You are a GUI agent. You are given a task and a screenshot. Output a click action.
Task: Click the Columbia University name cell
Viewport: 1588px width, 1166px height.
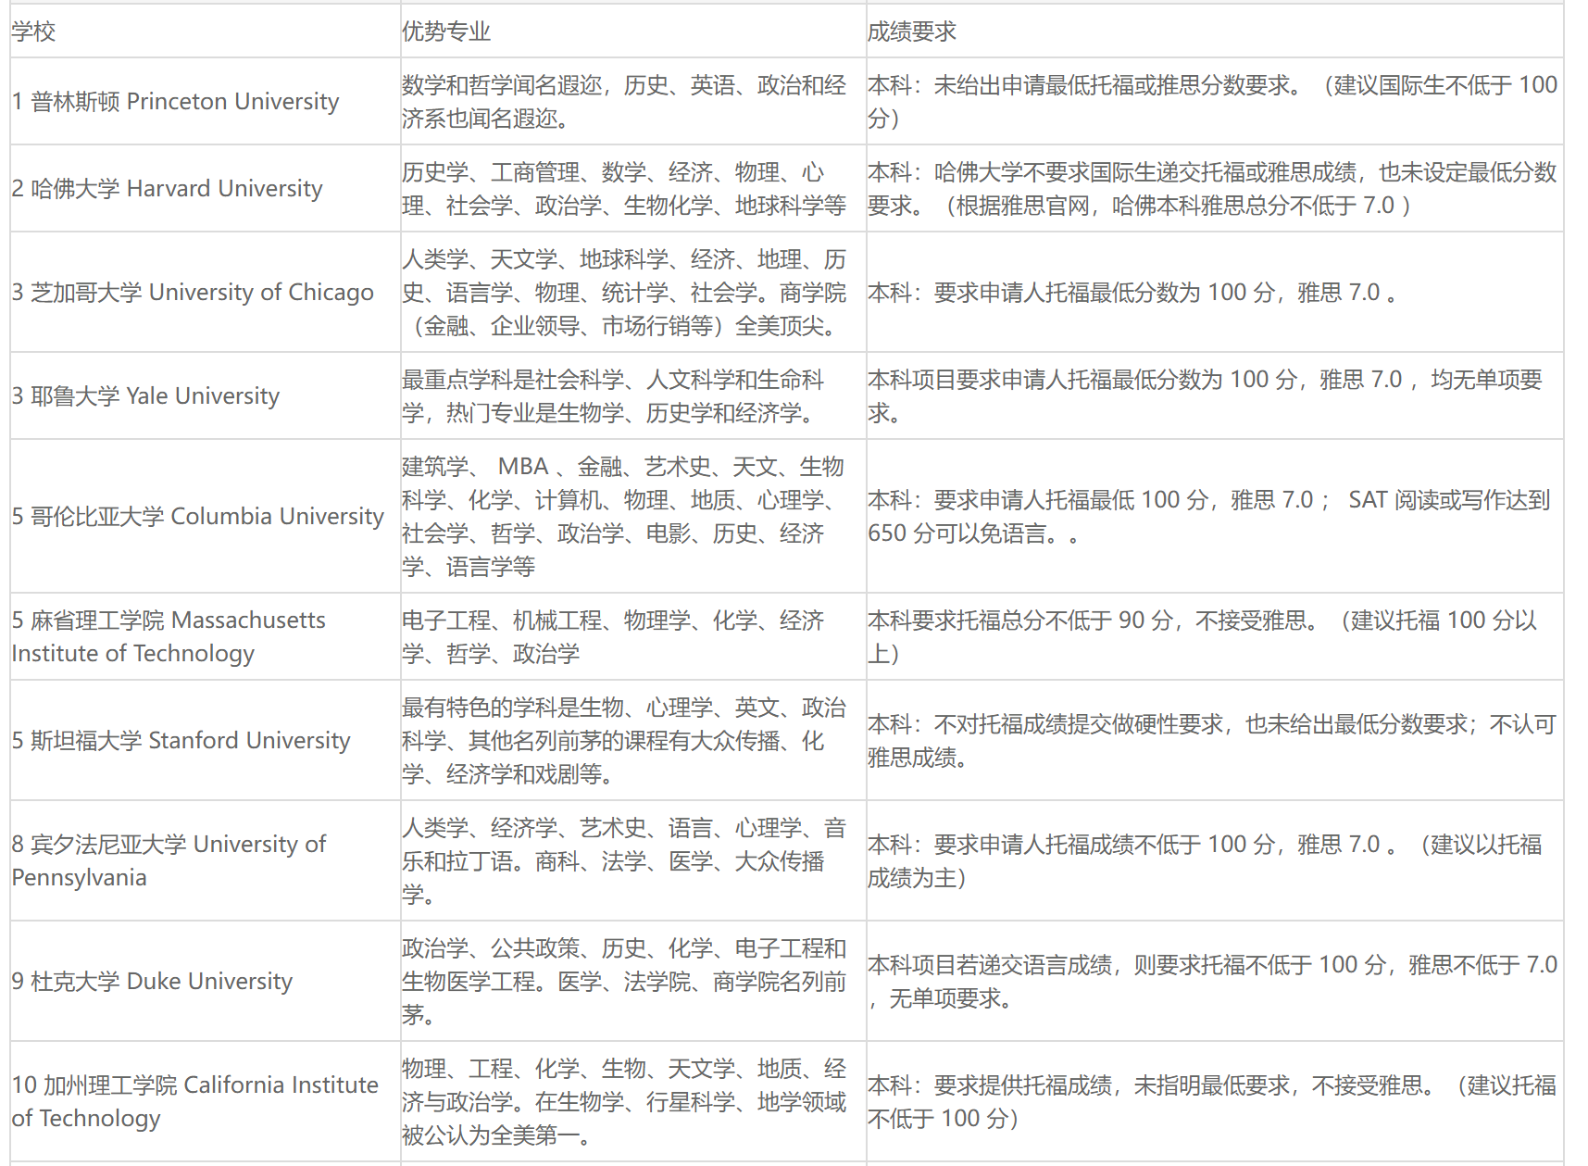click(x=198, y=517)
